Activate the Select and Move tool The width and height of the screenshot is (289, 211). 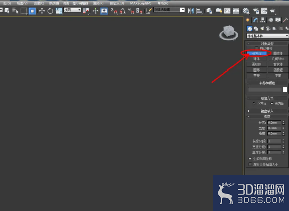click(x=42, y=11)
